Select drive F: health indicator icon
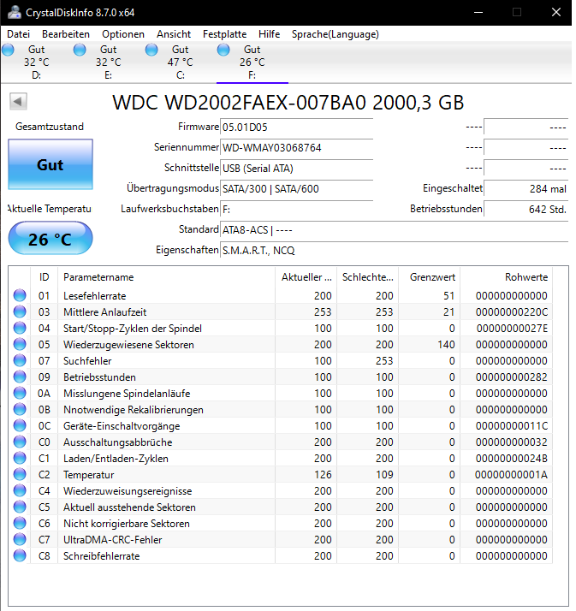Viewport: 576px width, 611px height. pos(223,50)
